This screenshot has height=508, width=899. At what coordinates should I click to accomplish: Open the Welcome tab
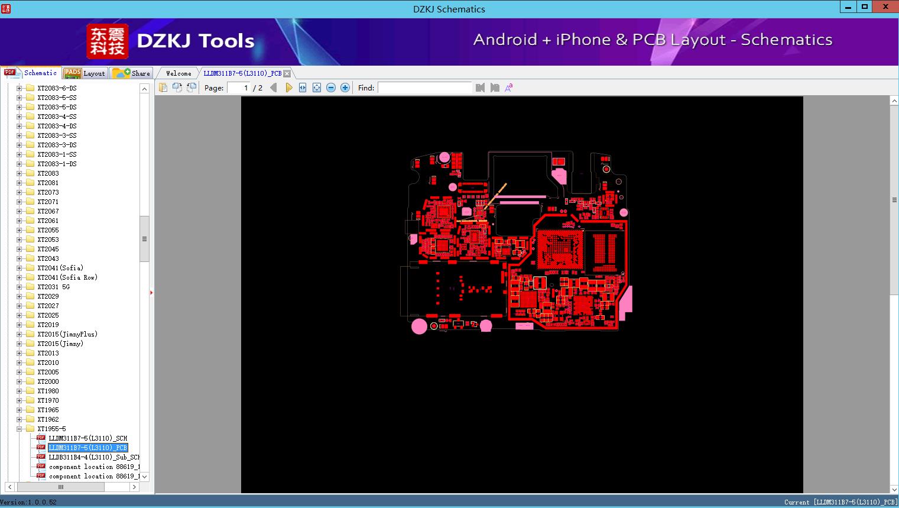[178, 73]
